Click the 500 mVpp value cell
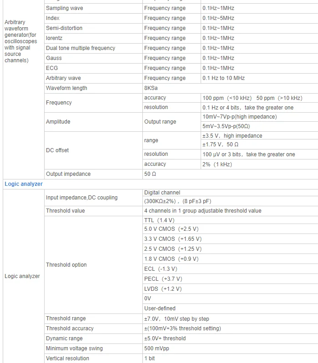Screen dimensions: 318x363 pyautogui.click(x=157, y=348)
